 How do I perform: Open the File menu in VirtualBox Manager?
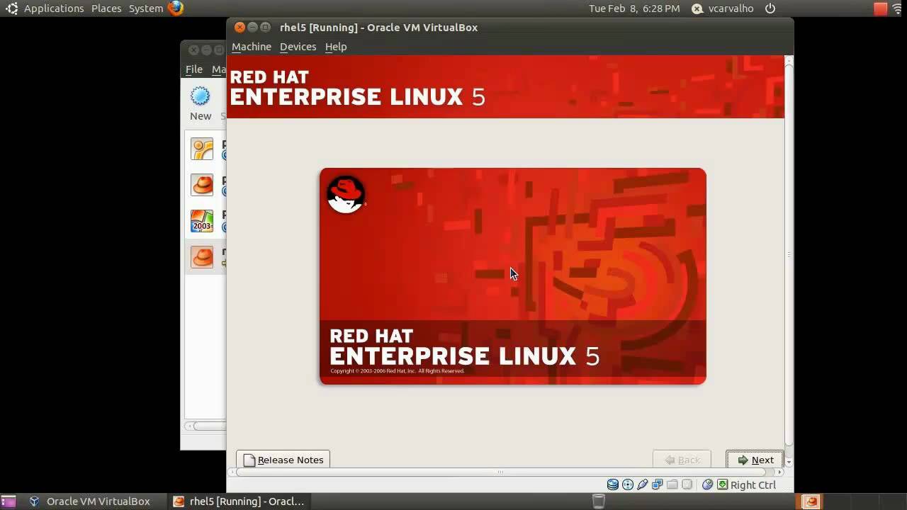[x=194, y=69]
